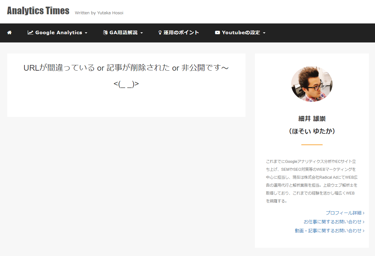Click the home icon in navigation bar
The image size is (375, 256).
pyautogui.click(x=10, y=33)
